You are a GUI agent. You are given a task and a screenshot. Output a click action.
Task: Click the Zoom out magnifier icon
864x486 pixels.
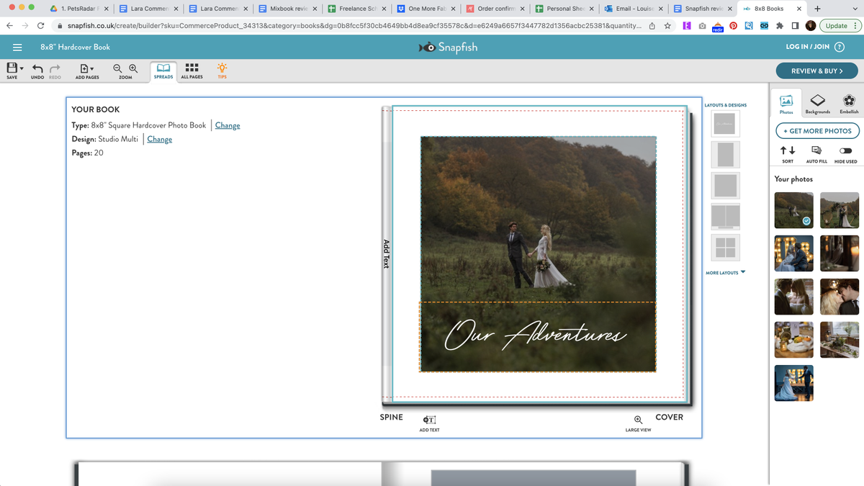click(117, 68)
